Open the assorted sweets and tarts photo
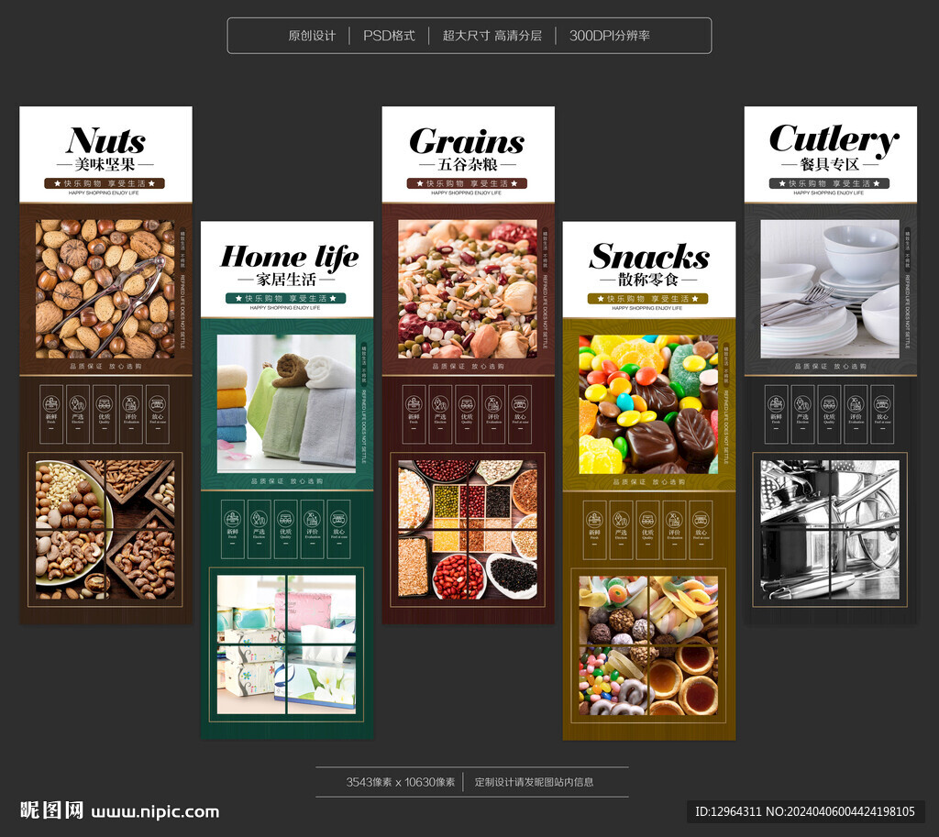Viewport: 939px width, 837px height. (x=648, y=645)
